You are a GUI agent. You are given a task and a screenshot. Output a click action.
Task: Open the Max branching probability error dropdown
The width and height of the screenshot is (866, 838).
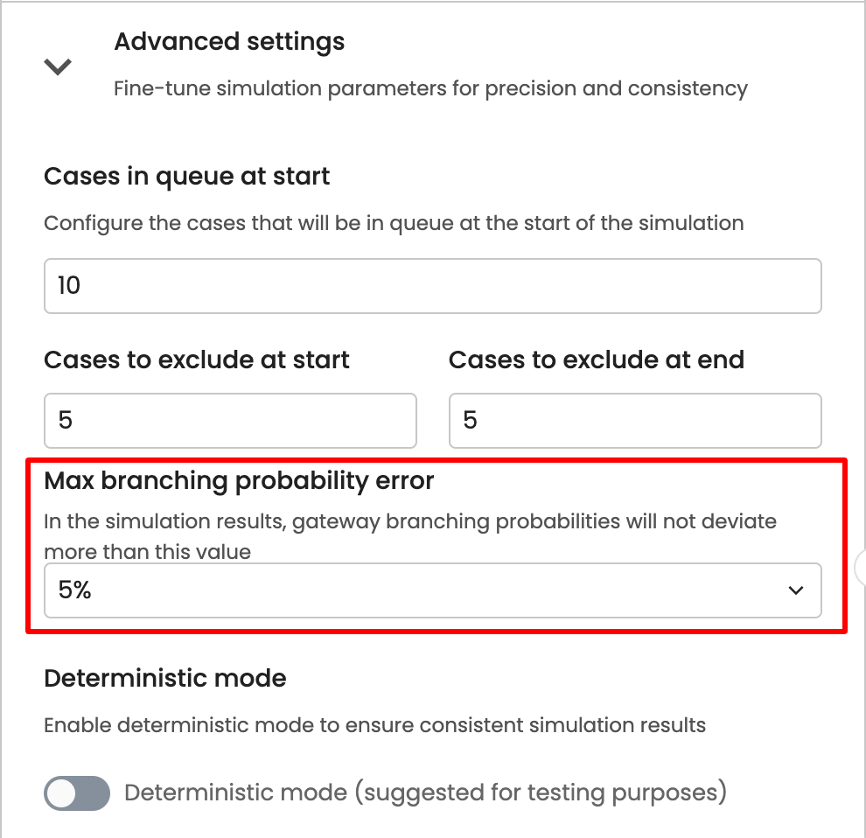click(432, 590)
